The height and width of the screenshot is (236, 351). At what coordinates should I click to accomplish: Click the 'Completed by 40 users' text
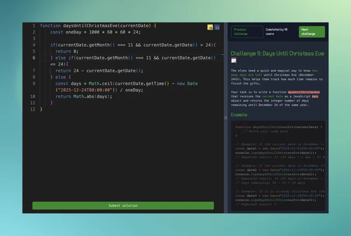pos(277,32)
